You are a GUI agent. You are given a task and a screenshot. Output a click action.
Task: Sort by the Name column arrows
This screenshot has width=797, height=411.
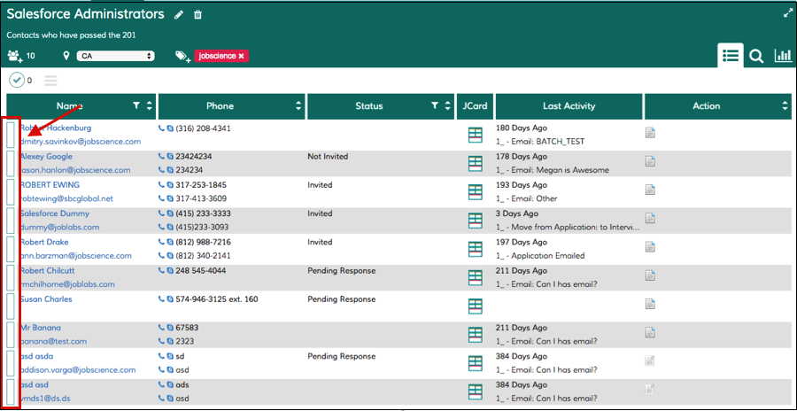coord(149,105)
